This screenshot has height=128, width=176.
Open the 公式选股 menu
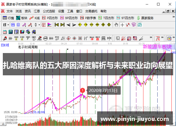(x=49, y=11)
